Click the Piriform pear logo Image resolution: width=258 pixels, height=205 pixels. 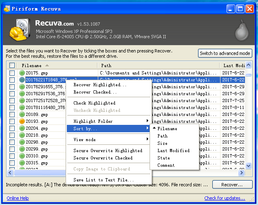coord(242,30)
